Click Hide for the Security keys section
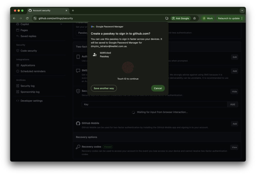The height and width of the screenshot is (175, 256). [x=234, y=92]
